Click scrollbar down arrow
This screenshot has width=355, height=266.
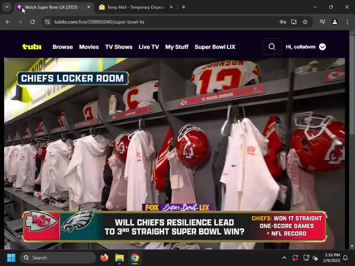[x=352, y=246]
